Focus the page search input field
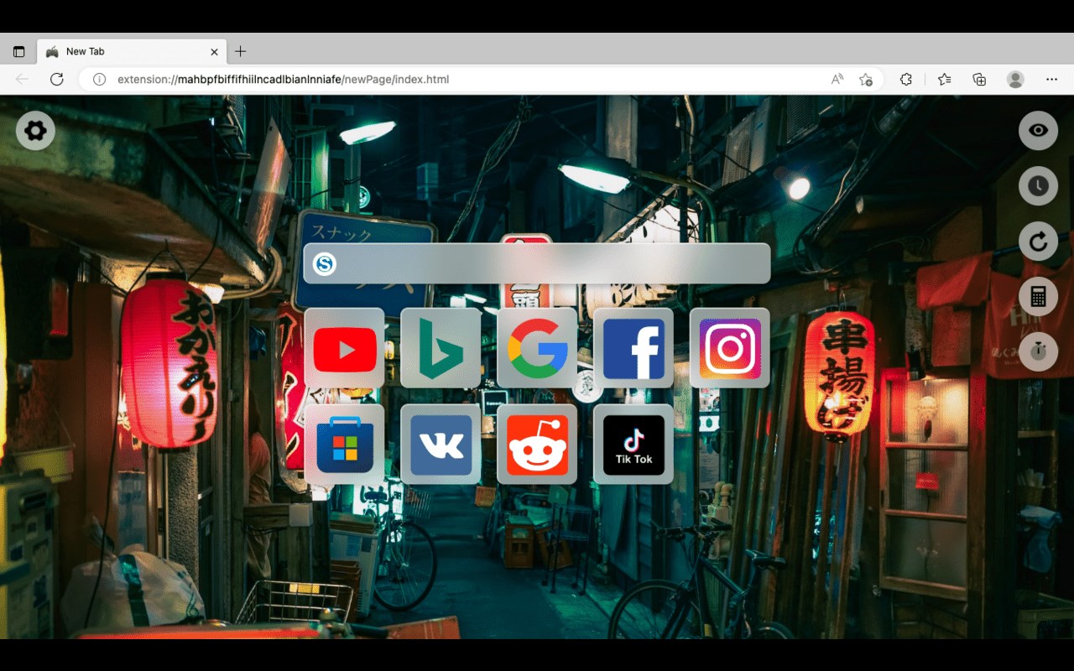 click(x=537, y=263)
